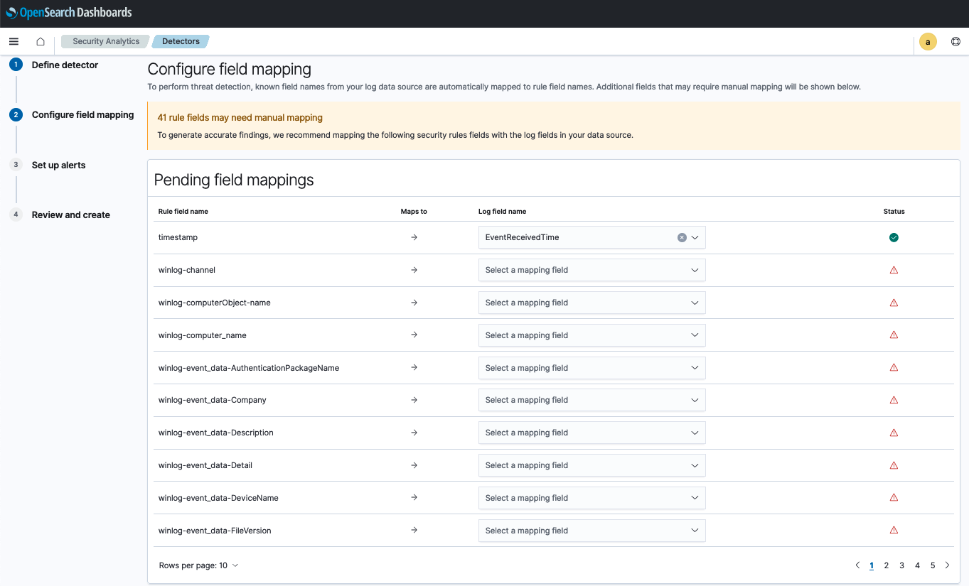Change the Rows per page setting

click(x=198, y=565)
